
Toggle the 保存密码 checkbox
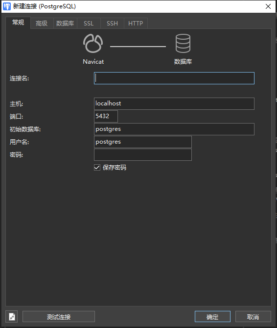(x=97, y=168)
